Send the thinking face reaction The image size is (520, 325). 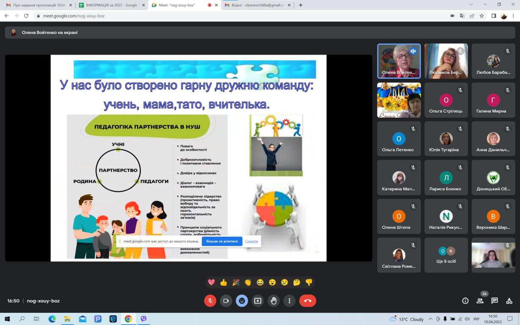[x=297, y=282]
